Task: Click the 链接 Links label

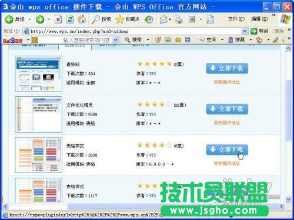Action: 279,31
